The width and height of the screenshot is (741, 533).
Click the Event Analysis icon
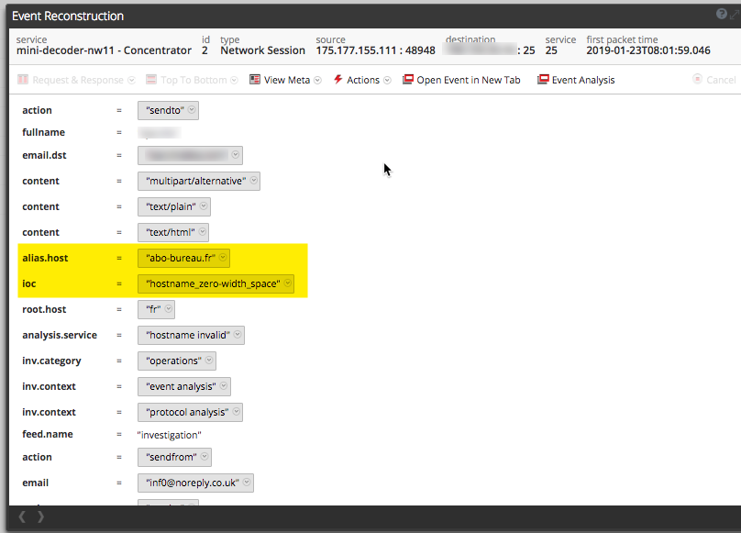click(x=543, y=81)
